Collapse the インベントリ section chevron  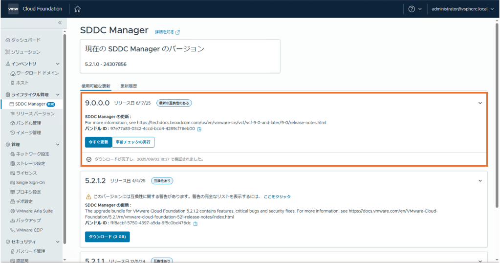[x=58, y=64]
